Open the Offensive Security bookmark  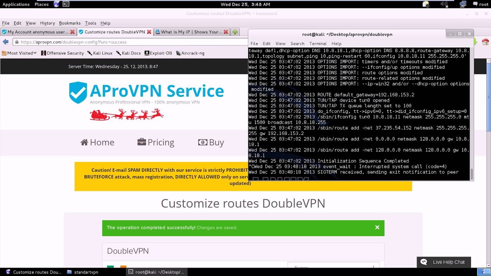63,53
